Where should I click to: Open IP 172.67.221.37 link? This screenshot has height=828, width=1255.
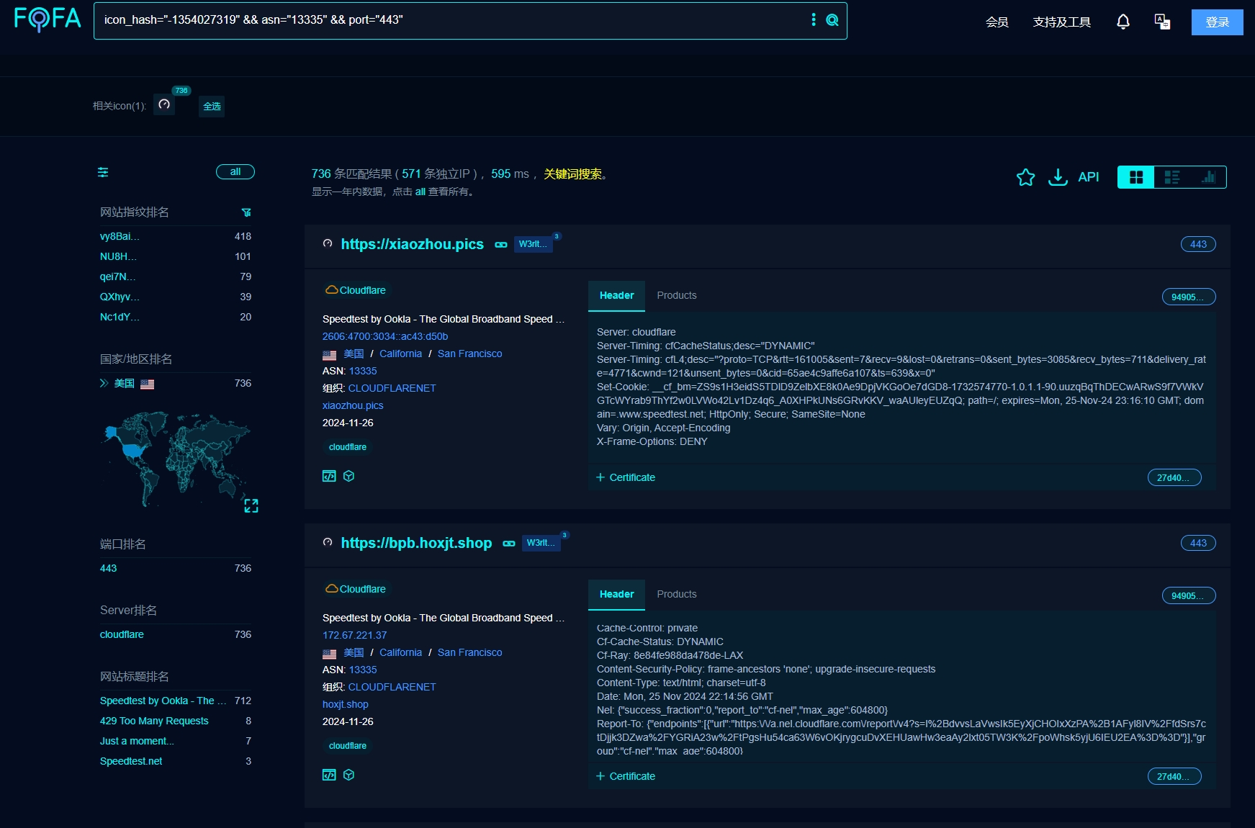click(355, 635)
